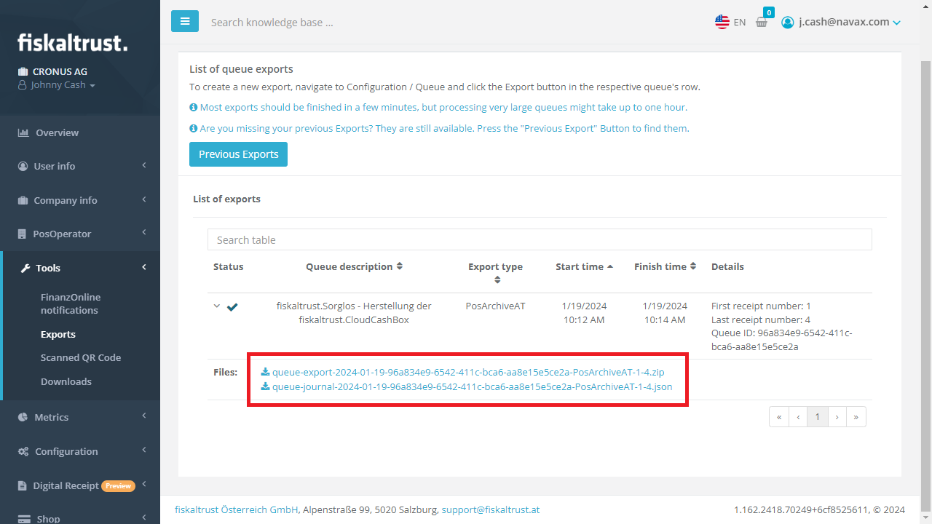Screen dimensions: 932x524
Task: Sort table by Queue description column
Action: [x=354, y=267]
